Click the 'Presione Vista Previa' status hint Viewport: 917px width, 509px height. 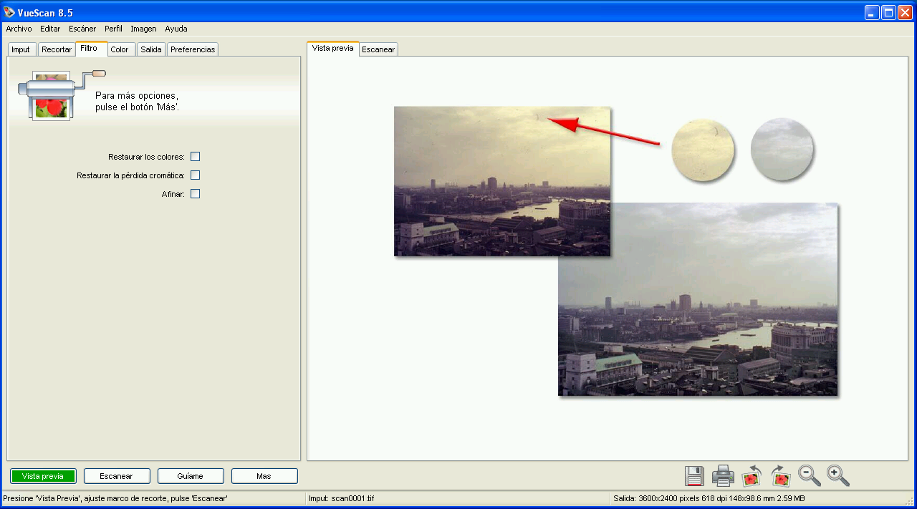(115, 498)
